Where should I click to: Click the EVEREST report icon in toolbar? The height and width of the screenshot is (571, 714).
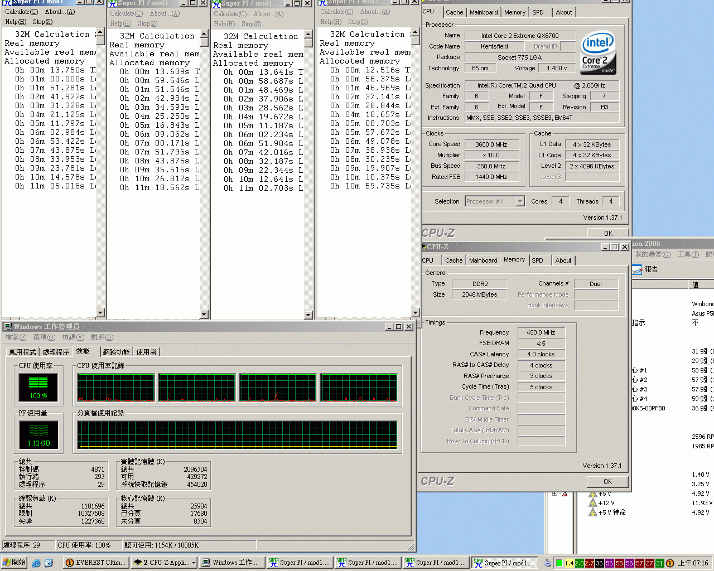[637, 270]
